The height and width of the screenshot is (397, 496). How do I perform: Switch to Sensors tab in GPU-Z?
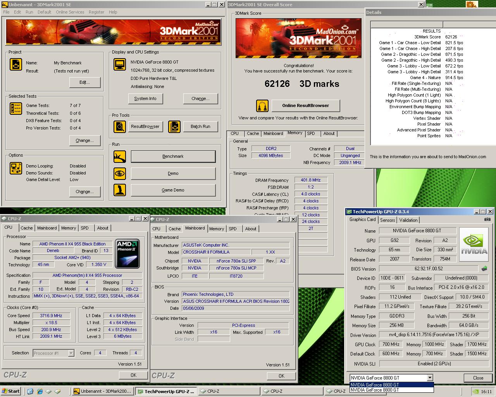pyautogui.click(x=387, y=220)
